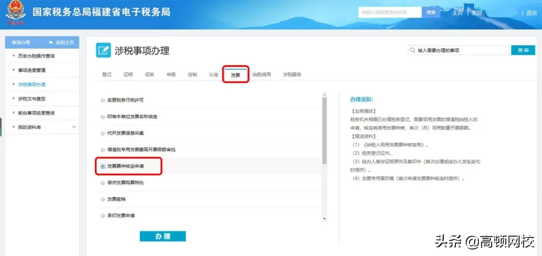Click the 办理 button
This screenshot has width=542, height=256.
163,236
